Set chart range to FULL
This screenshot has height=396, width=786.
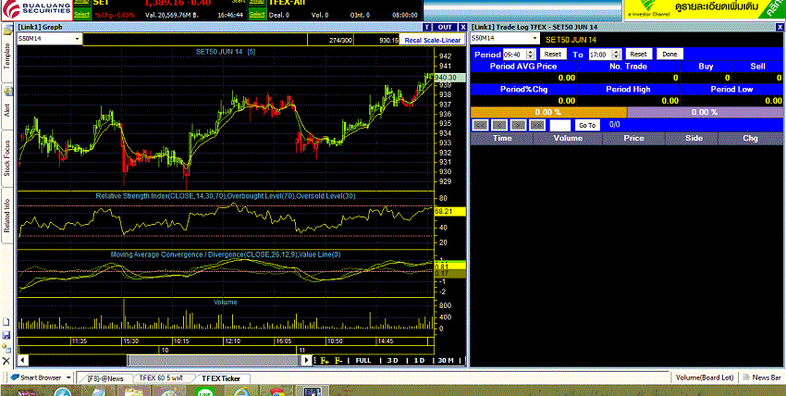[x=362, y=361]
